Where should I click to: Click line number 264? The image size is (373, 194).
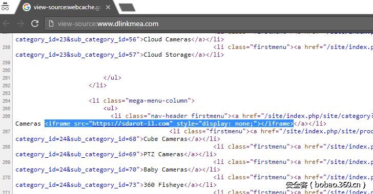point(7,101)
